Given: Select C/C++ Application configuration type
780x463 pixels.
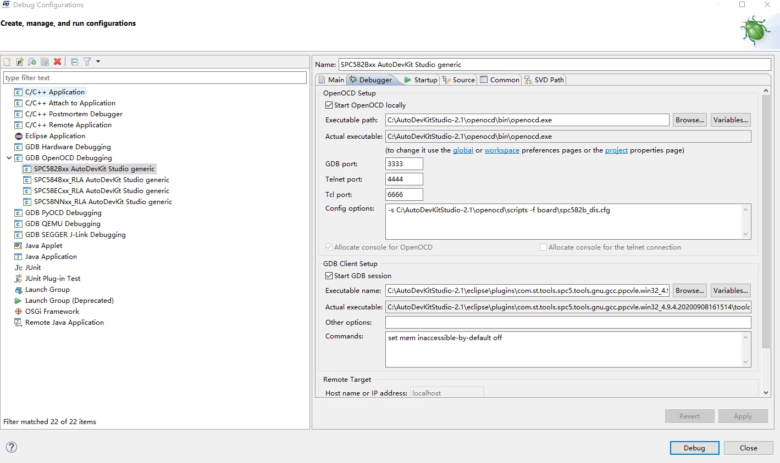Looking at the screenshot, I should (55, 92).
